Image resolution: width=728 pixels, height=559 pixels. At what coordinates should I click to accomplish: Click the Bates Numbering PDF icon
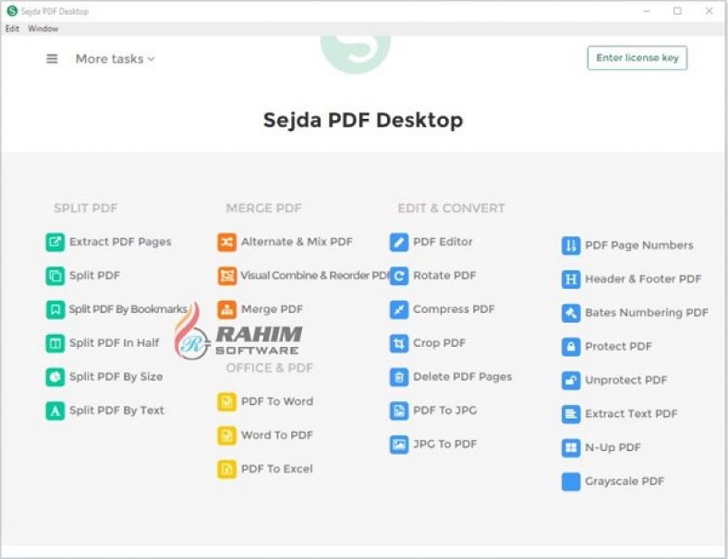tap(571, 313)
